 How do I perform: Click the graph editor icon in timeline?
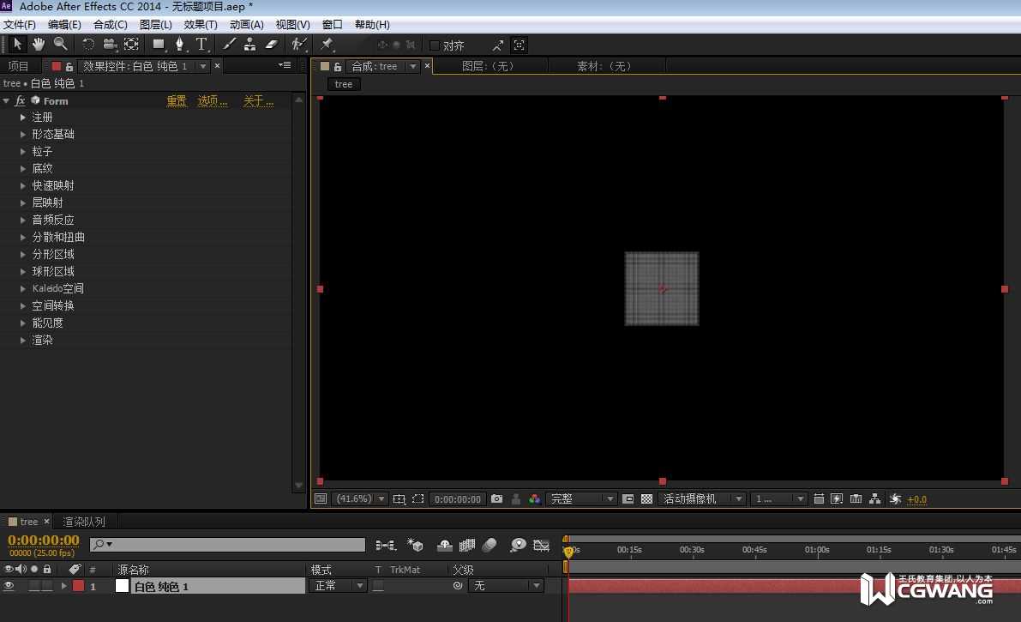[541, 545]
